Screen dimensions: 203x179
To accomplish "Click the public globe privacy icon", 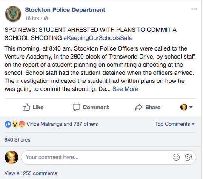I will [x=46, y=18].
